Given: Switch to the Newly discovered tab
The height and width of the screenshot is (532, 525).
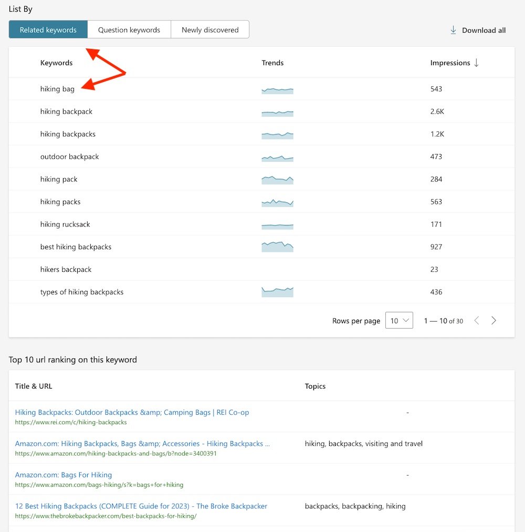Looking at the screenshot, I should (210, 30).
